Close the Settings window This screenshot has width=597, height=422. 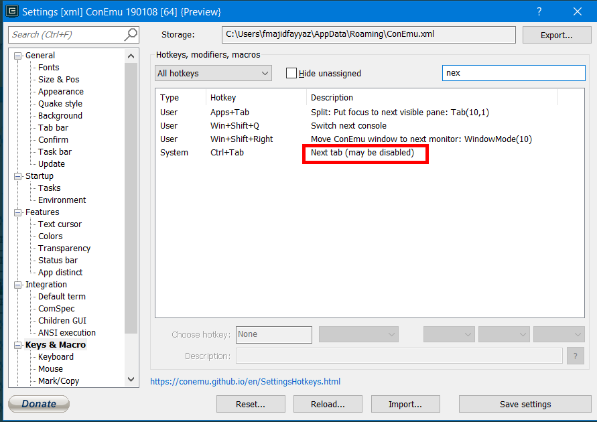(x=577, y=11)
